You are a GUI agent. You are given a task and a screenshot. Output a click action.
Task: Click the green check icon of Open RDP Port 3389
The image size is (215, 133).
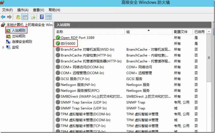tap(58, 37)
